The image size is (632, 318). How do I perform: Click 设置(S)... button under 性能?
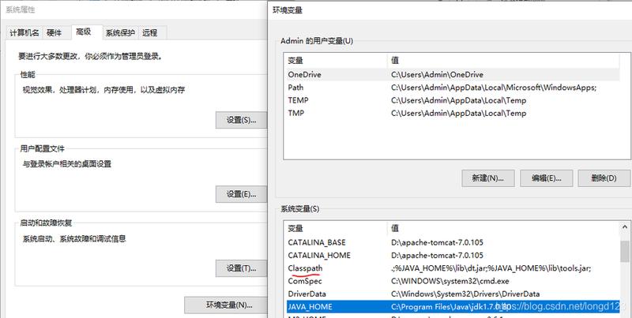[242, 120]
